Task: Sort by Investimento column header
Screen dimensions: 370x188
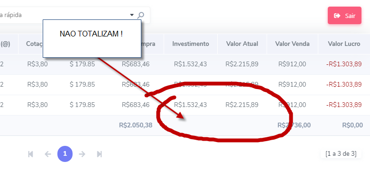Action: tap(191, 44)
